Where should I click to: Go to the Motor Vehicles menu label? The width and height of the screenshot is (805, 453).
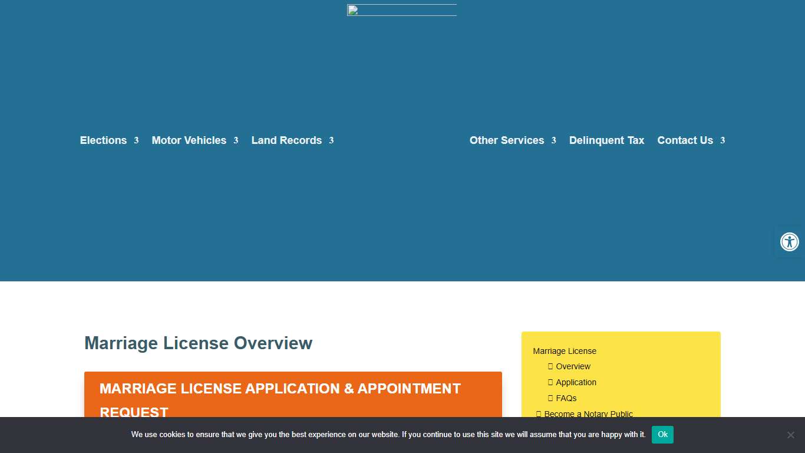pos(189,140)
